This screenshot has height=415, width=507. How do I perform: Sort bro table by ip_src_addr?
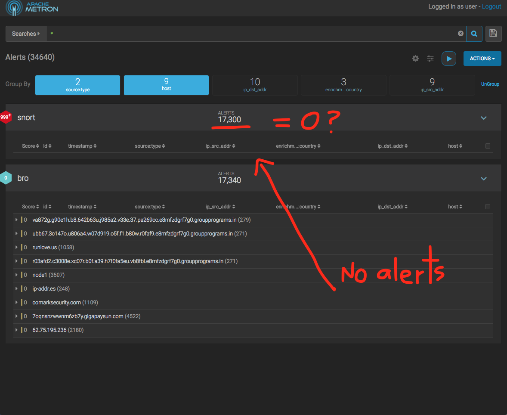pos(220,207)
